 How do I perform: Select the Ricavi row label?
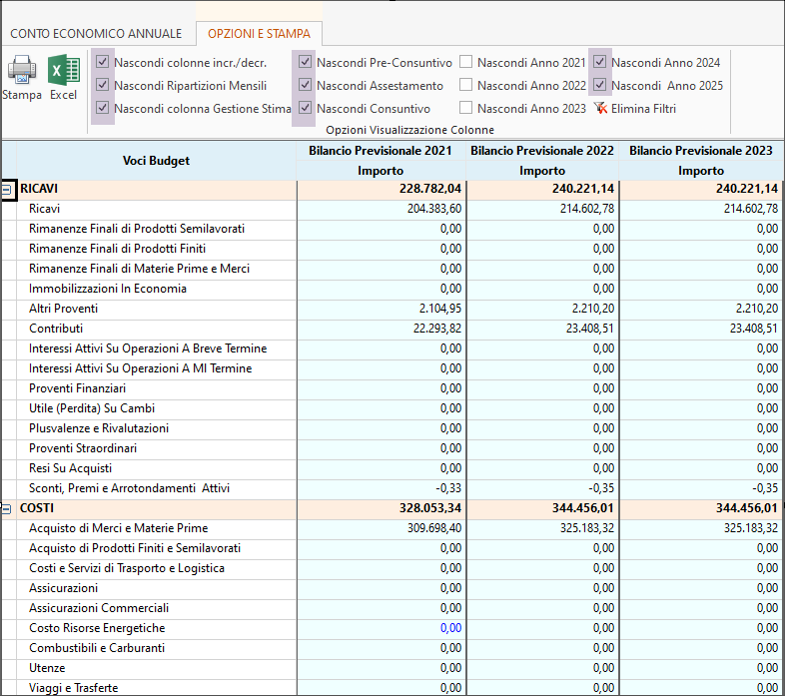tap(45, 209)
